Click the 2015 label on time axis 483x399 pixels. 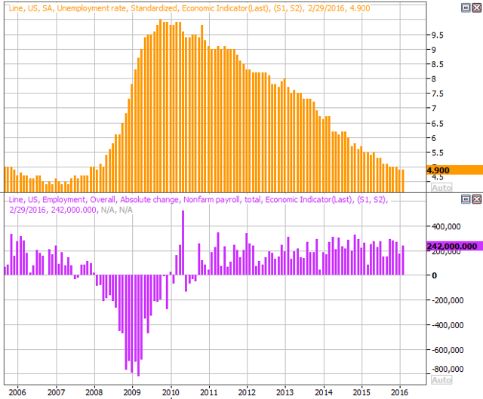[x=361, y=392]
